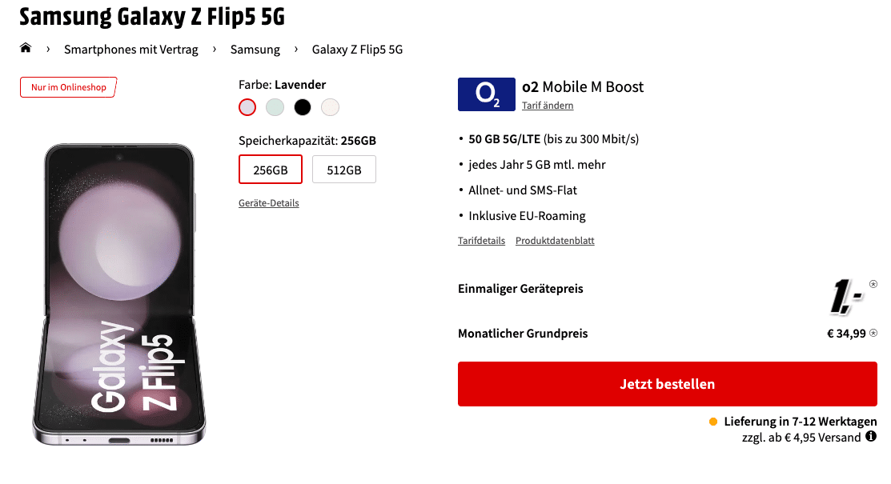The width and height of the screenshot is (891, 484).
Task: Select 256GB storage capacity
Action: (271, 170)
